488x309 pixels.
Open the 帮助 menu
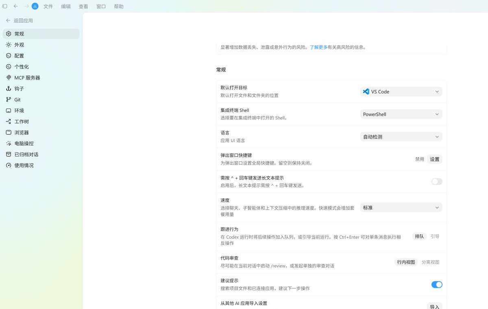pyautogui.click(x=119, y=6)
